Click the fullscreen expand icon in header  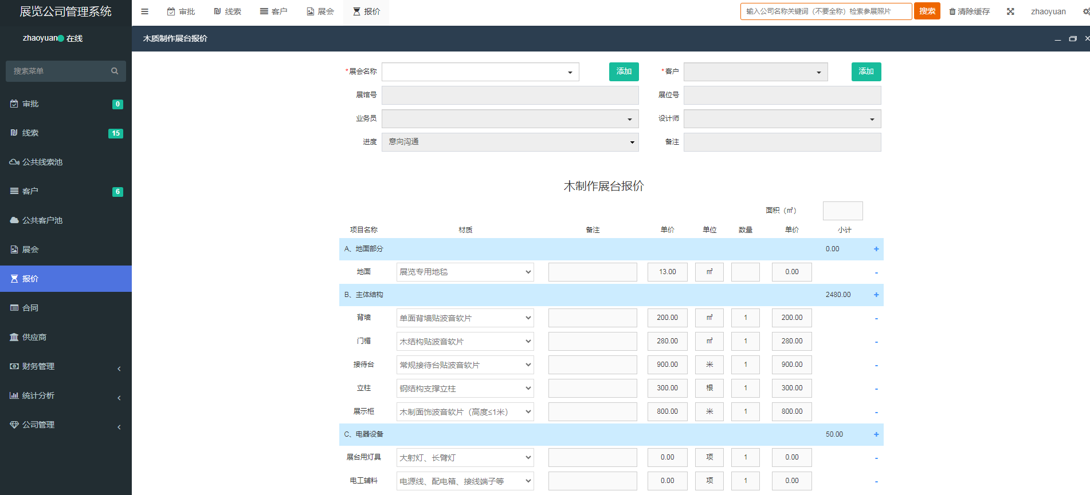[x=1010, y=11]
